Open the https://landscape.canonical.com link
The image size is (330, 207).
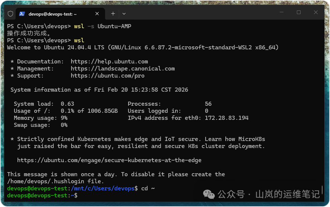tap(123, 69)
